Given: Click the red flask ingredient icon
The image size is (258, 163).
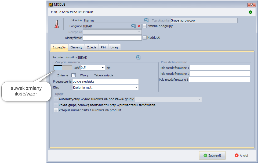Looking at the screenshot, I should [x=57, y=24].
